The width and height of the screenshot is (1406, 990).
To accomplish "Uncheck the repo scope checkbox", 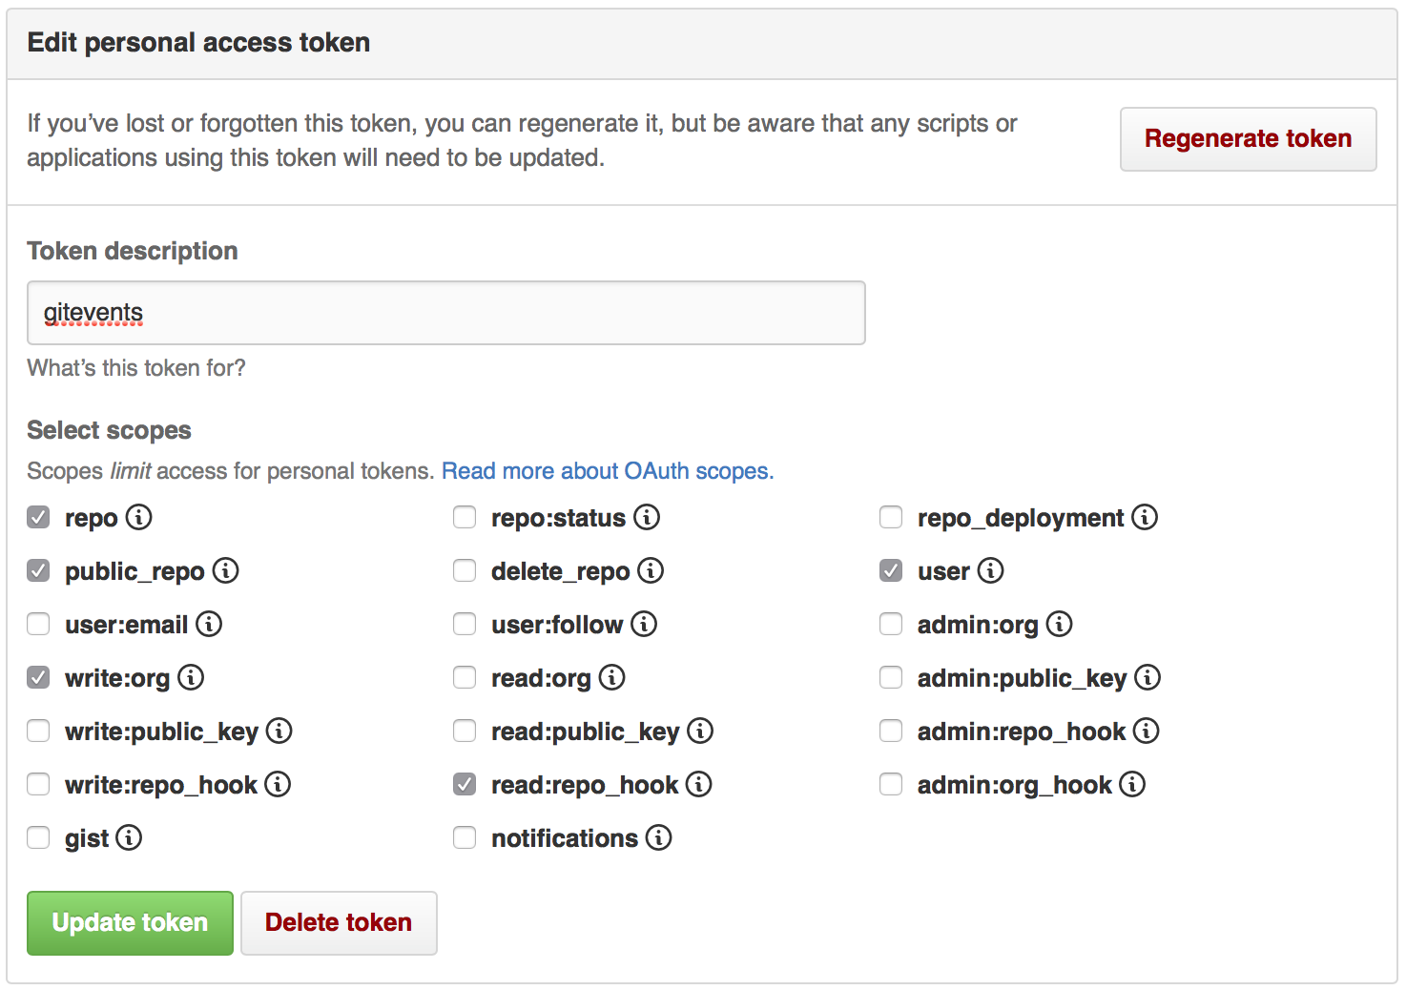I will (38, 517).
